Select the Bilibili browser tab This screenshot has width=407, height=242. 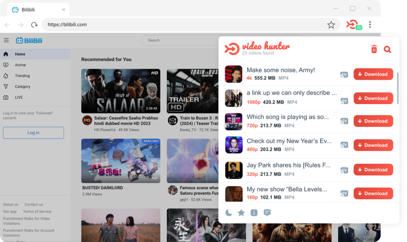coord(38,10)
